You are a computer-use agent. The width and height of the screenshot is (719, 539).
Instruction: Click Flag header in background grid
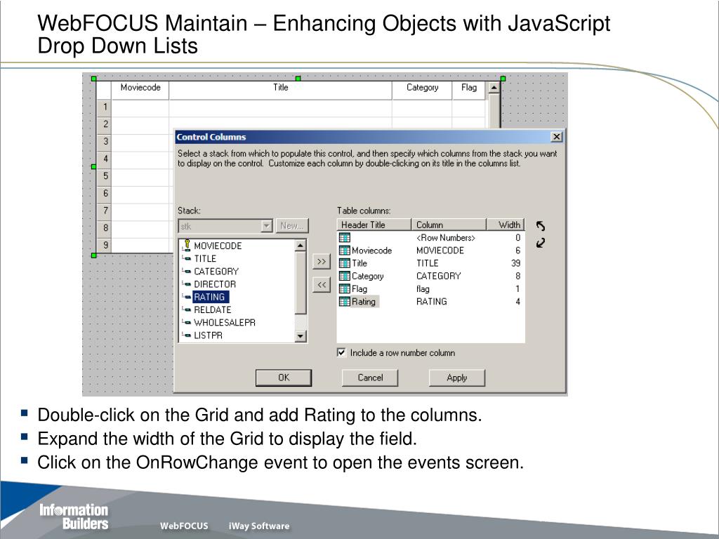468,90
